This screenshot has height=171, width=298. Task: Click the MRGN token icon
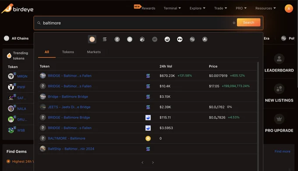(11, 76)
